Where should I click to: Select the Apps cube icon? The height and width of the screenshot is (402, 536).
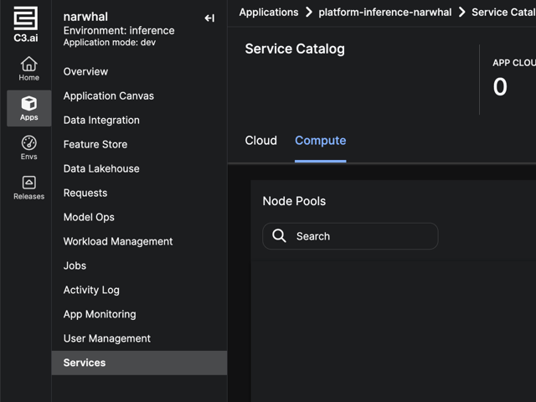coord(28,104)
